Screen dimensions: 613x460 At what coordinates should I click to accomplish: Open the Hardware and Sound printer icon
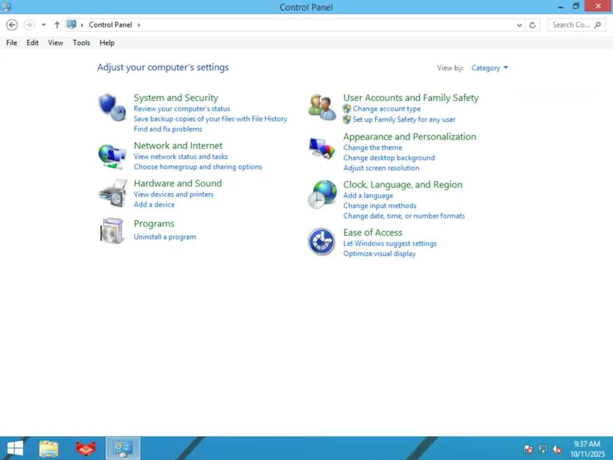(113, 193)
